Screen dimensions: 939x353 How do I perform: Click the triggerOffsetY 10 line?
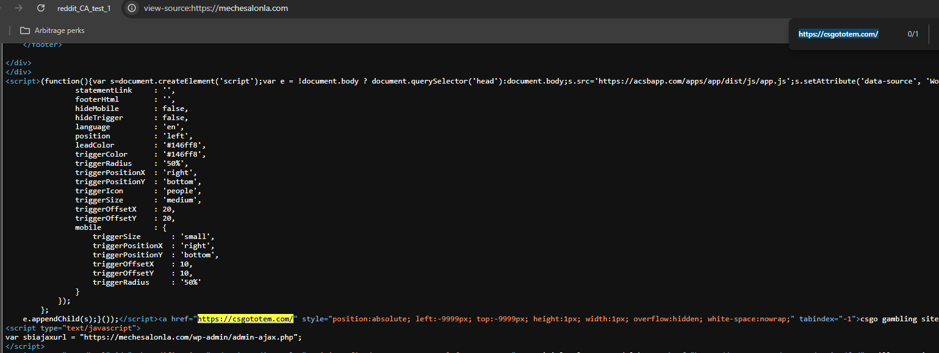(x=143, y=273)
